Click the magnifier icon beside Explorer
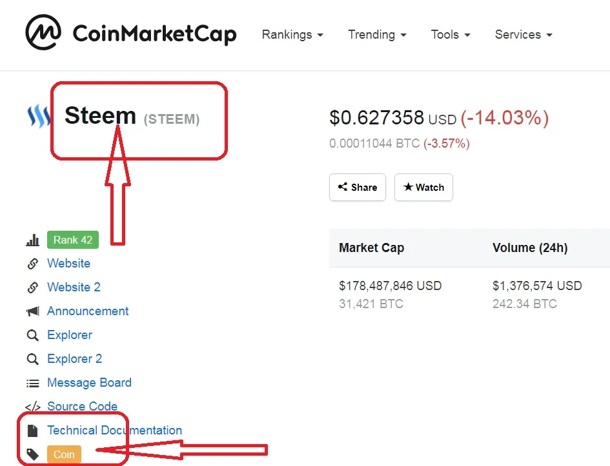The height and width of the screenshot is (466, 610). [x=33, y=335]
